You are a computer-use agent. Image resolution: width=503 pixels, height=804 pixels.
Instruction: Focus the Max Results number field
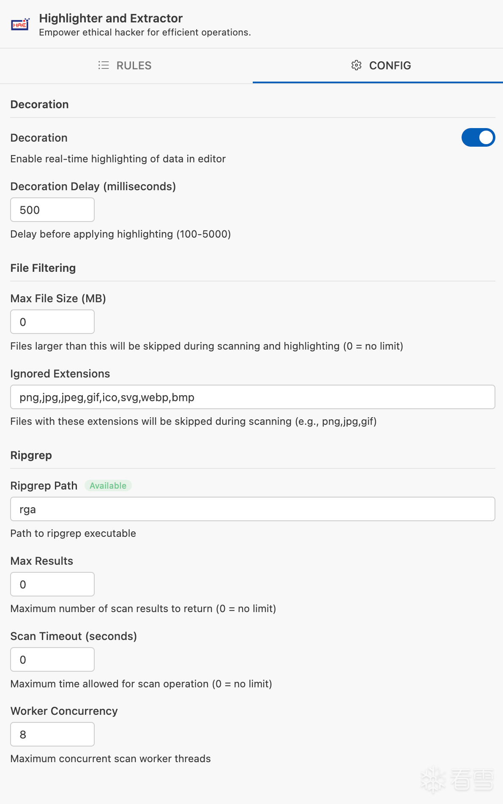point(52,584)
